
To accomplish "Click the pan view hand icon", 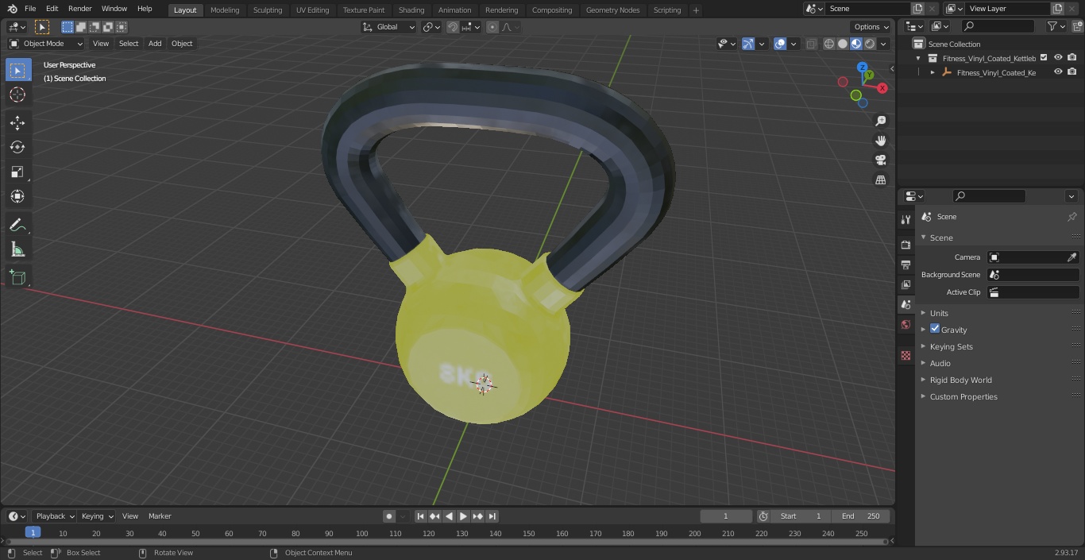I will click(881, 141).
